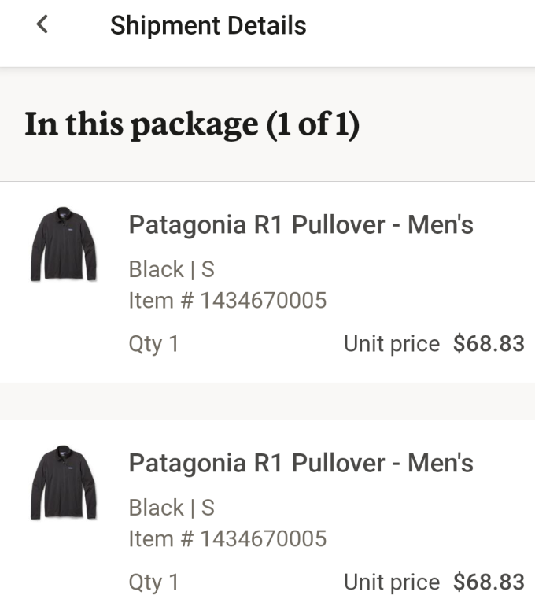Click the first item's $68.83 price
This screenshot has width=535, height=599.
[x=489, y=343]
